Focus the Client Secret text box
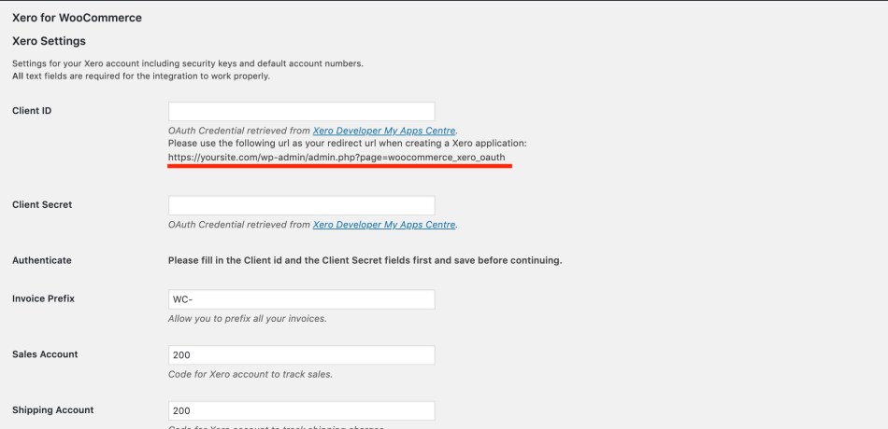 point(301,205)
